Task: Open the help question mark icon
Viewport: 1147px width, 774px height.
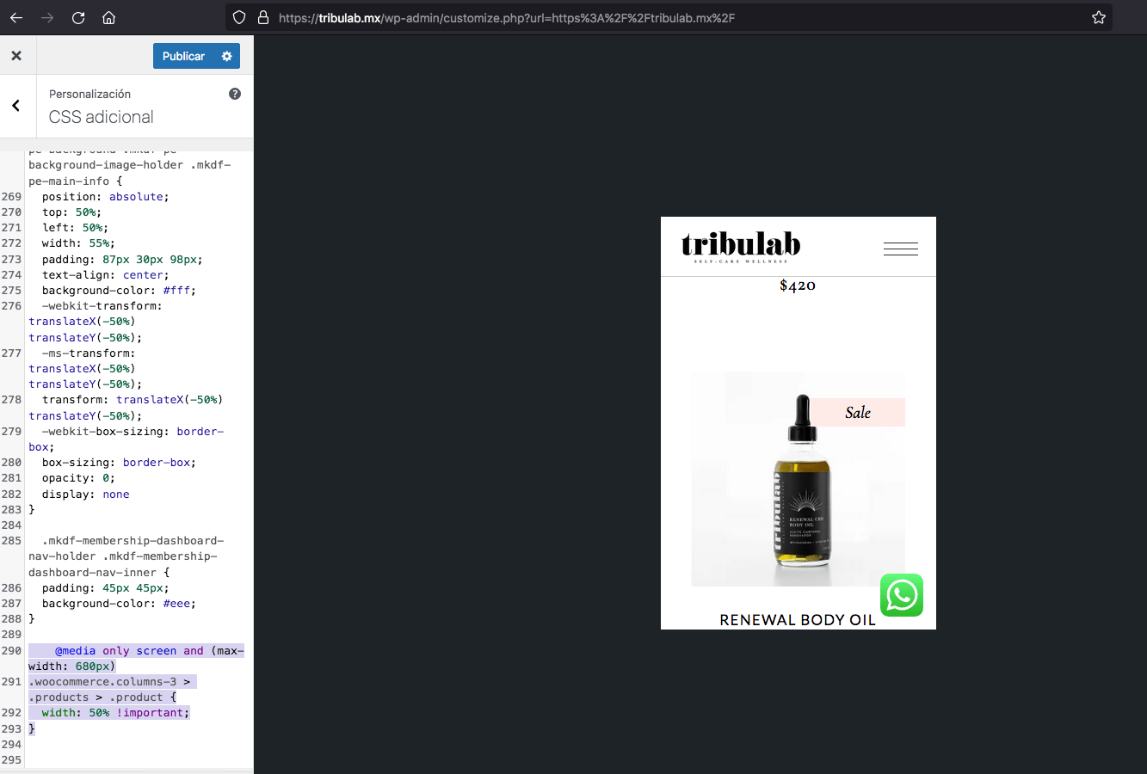Action: tap(235, 94)
